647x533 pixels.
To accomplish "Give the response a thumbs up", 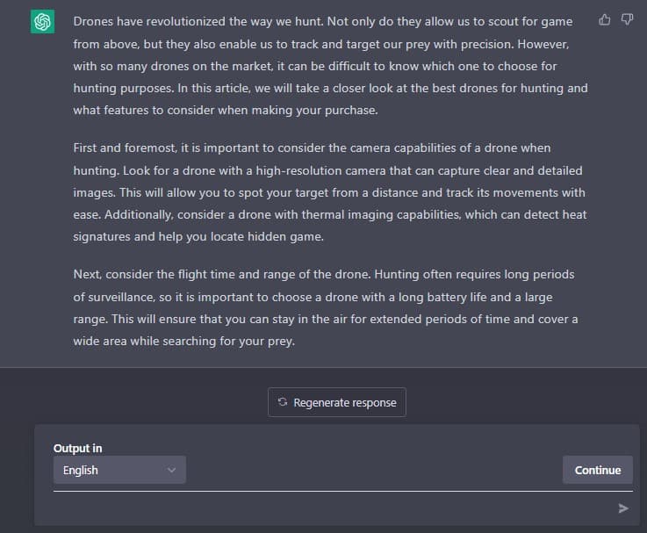I will click(x=605, y=19).
